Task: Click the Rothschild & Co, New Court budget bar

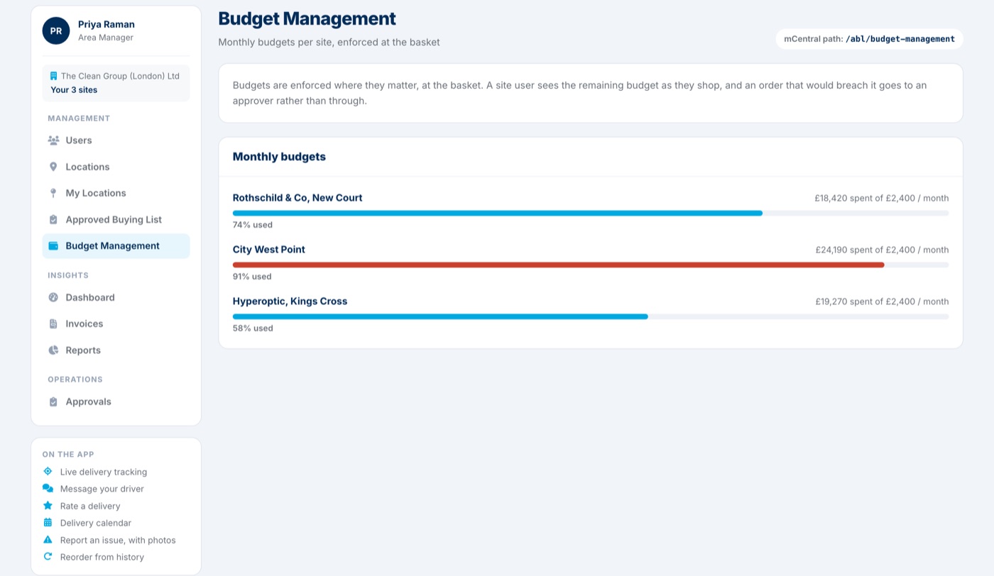Action: (x=591, y=213)
